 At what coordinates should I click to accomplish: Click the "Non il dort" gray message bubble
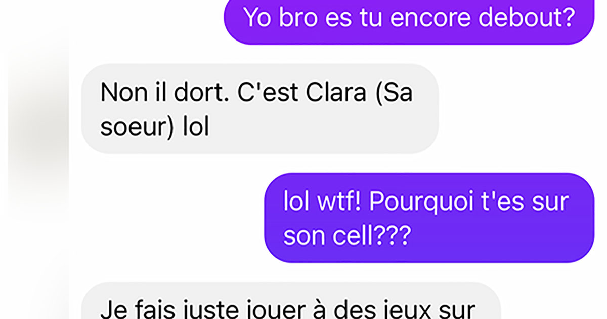pyautogui.click(x=260, y=108)
